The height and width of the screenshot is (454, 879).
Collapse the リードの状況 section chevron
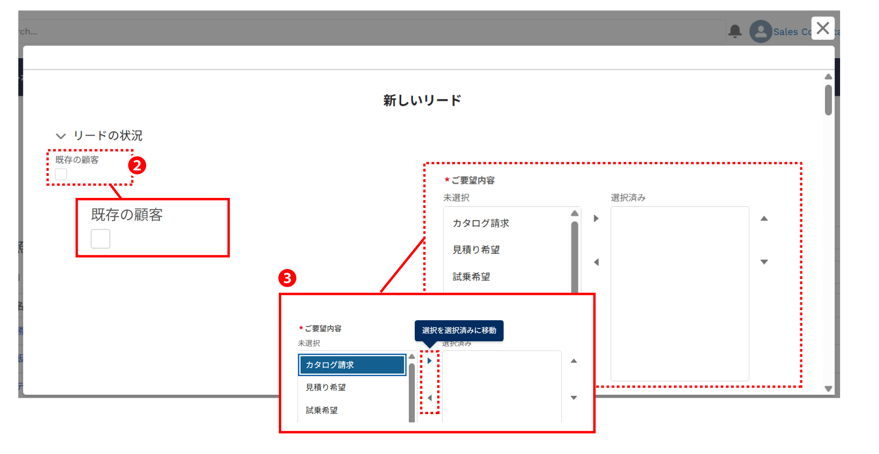(x=60, y=136)
